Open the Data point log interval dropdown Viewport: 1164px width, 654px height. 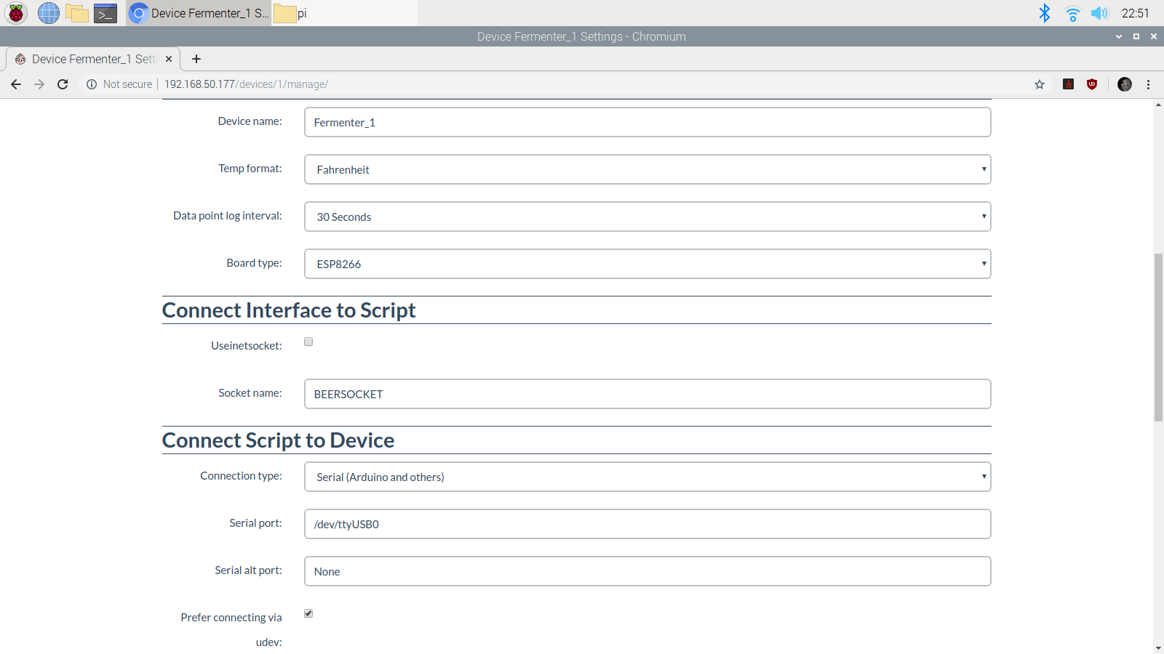click(x=647, y=217)
